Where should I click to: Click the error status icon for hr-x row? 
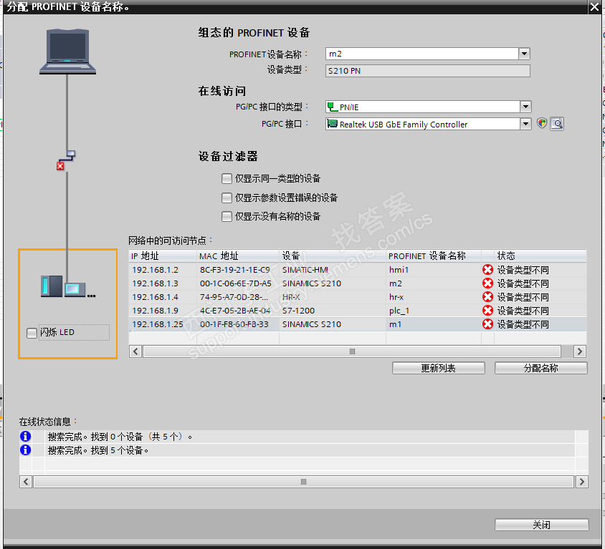click(x=487, y=296)
